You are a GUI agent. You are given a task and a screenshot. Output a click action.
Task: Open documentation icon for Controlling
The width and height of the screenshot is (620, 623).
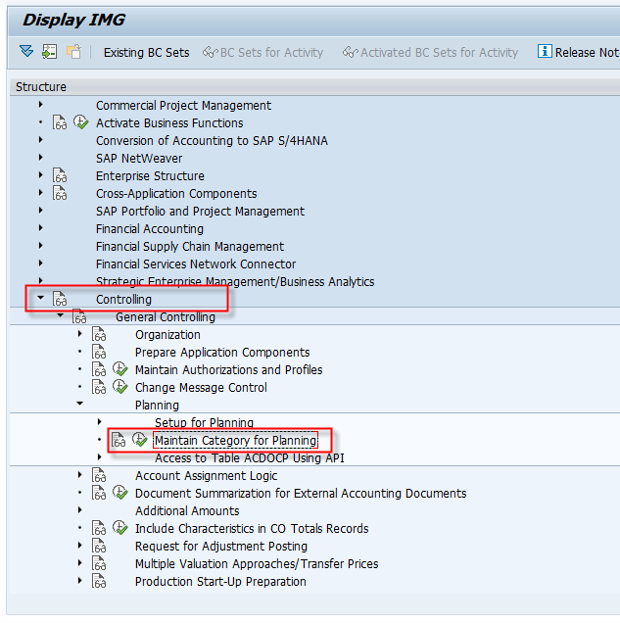click(60, 299)
